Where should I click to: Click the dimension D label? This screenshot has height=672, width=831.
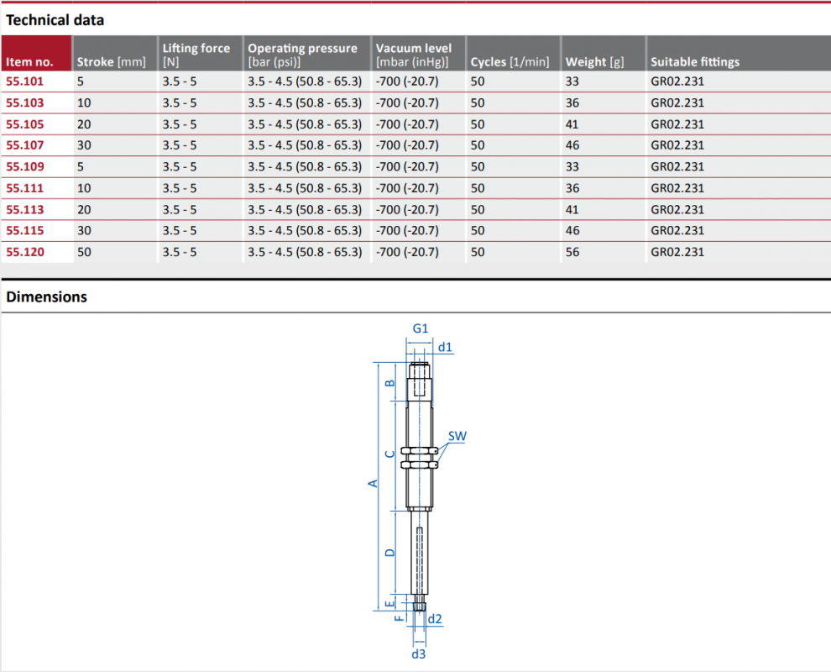click(x=389, y=553)
